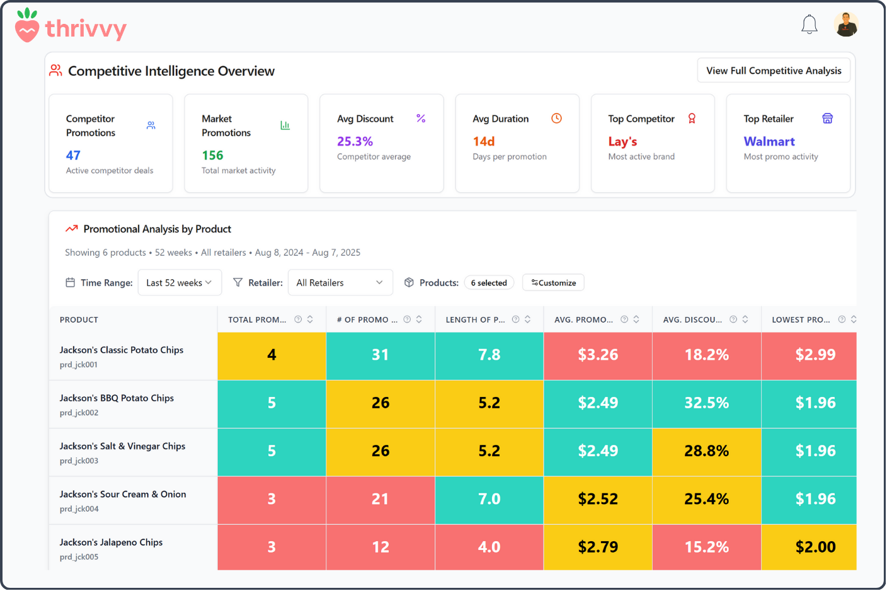
Task: Click the package icon beside Products
Action: pos(409,282)
